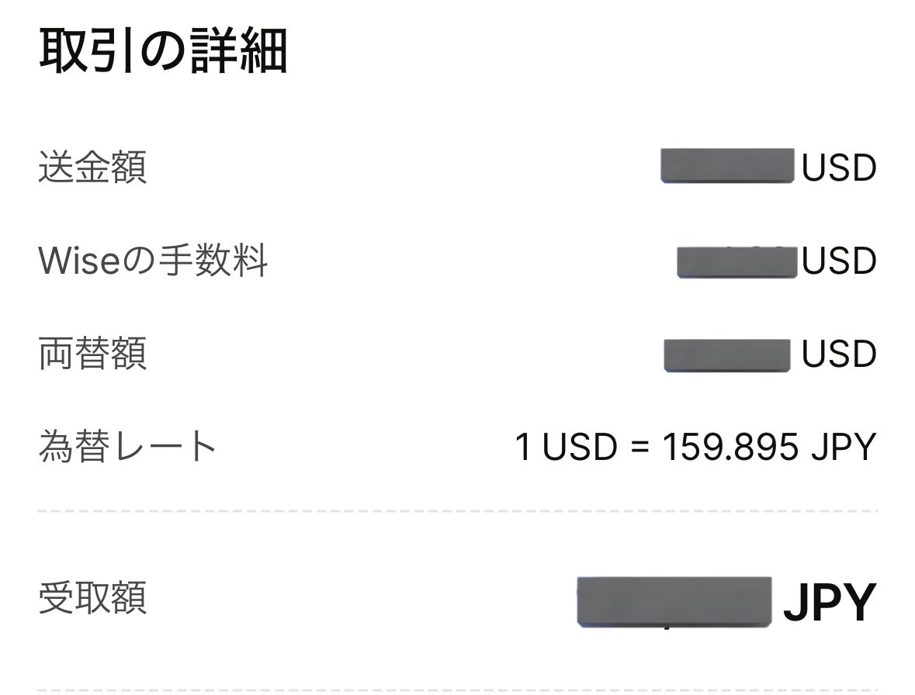
Task: Click the redacted 両替額 amount box
Action: [727, 354]
